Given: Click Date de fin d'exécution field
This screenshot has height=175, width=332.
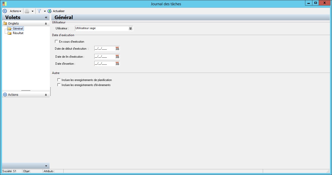Looking at the screenshot, I should pyautogui.click(x=105, y=57).
